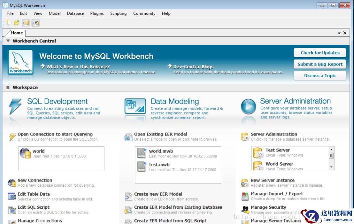Open the Edit menu
Viewport: 354px width, 224px height.
point(24,13)
